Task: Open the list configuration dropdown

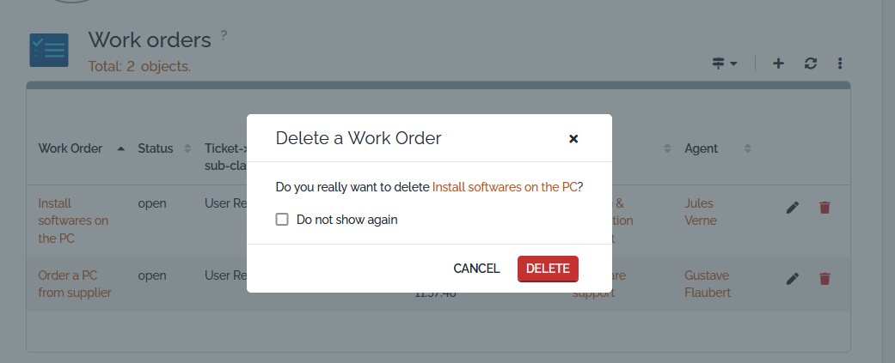Action: click(x=724, y=63)
